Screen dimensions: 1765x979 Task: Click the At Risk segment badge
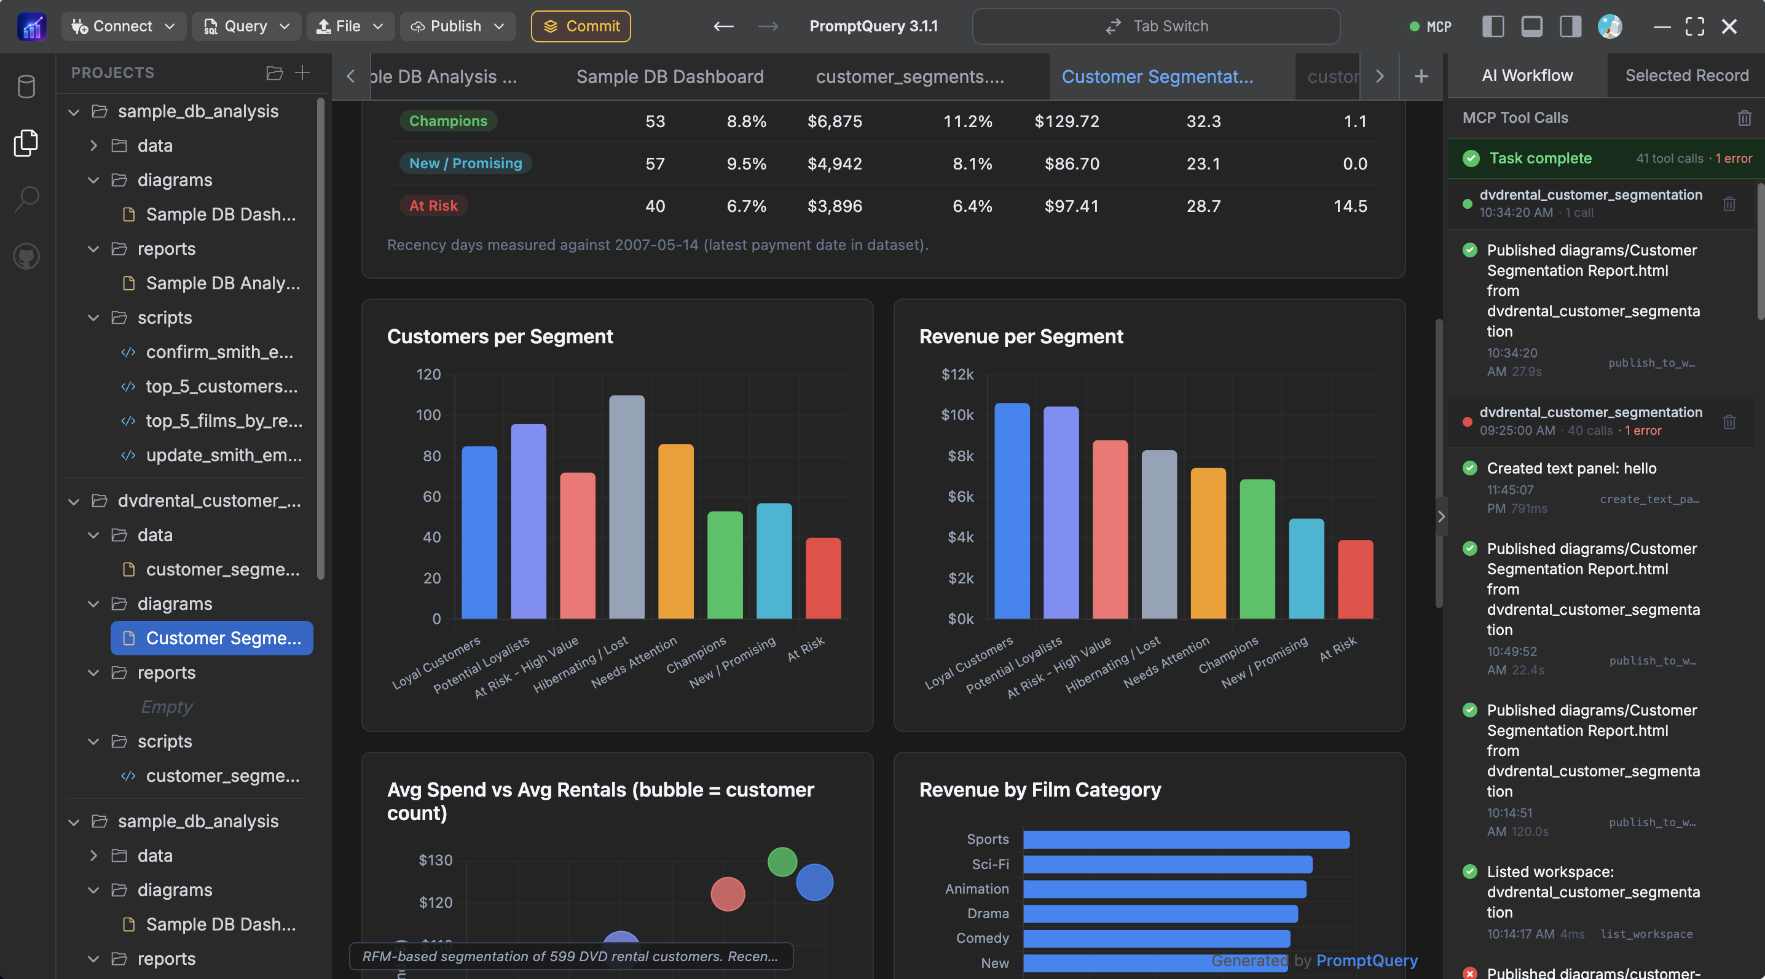[x=433, y=206]
